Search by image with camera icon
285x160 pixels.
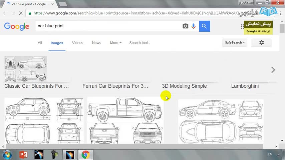[185, 26]
